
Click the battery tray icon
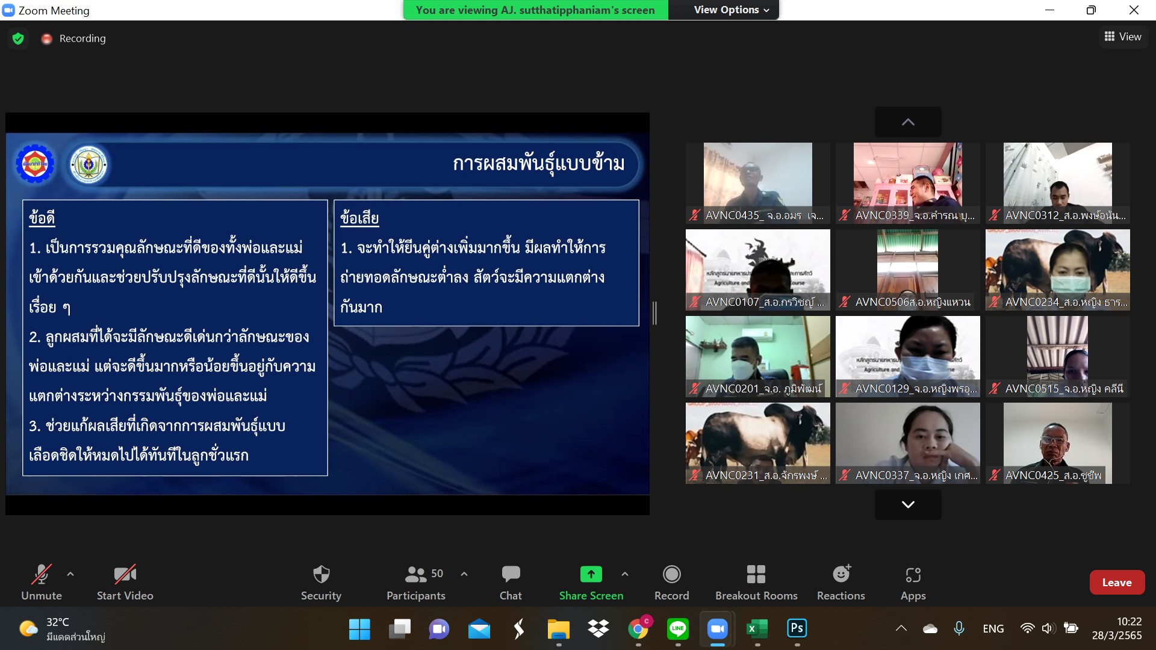(1071, 628)
